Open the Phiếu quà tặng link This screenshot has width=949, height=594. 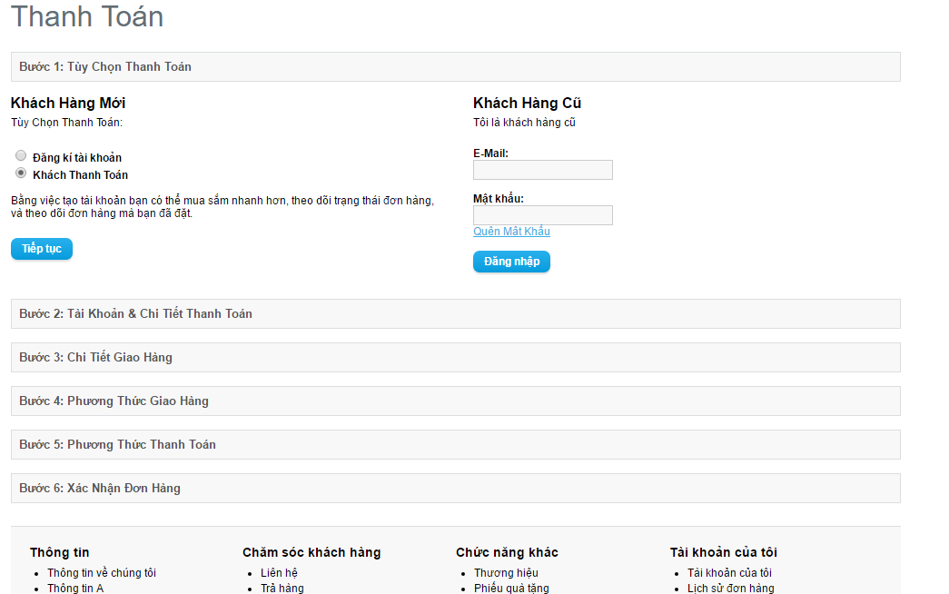pos(511,589)
